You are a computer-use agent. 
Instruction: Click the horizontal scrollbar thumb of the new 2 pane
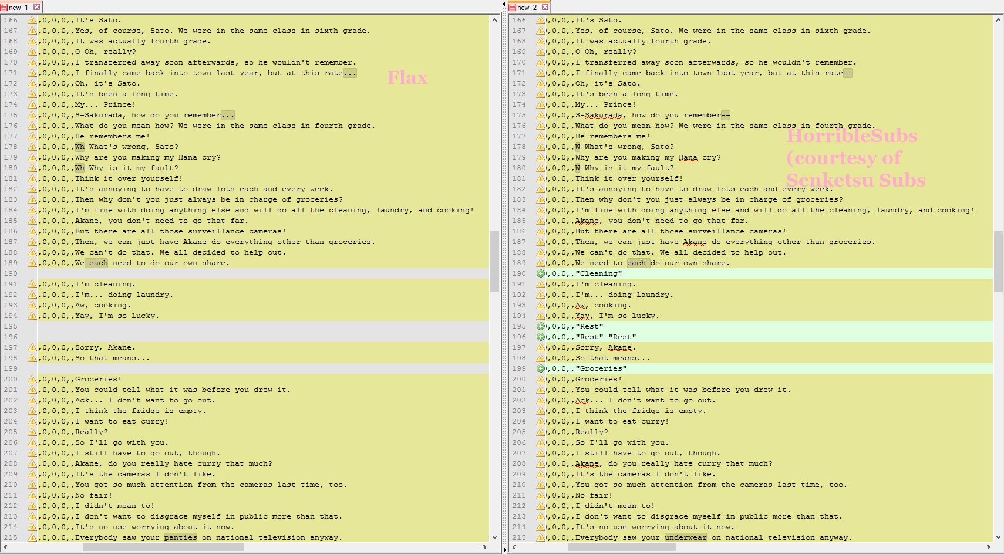(622, 547)
